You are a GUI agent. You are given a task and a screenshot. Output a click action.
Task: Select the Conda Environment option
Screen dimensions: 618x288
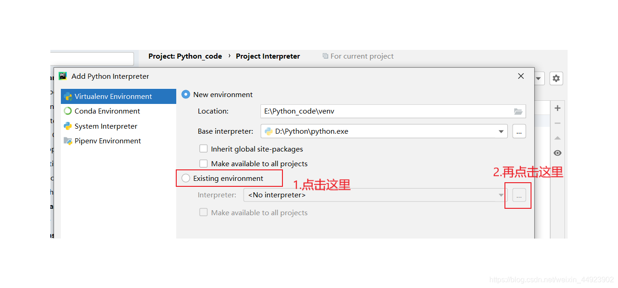[107, 111]
